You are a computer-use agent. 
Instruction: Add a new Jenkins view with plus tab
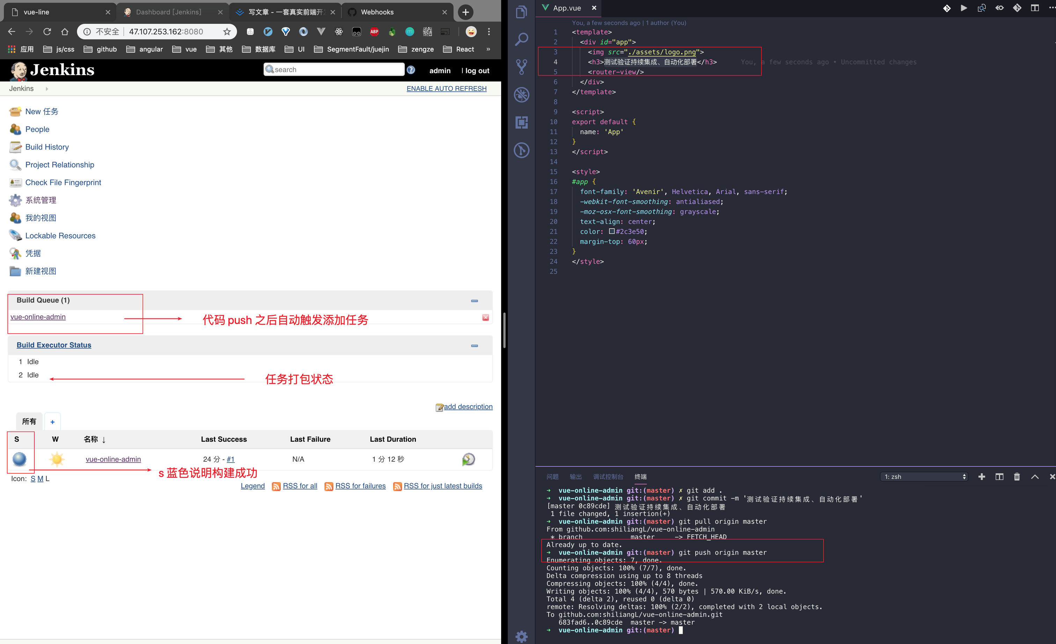point(52,422)
